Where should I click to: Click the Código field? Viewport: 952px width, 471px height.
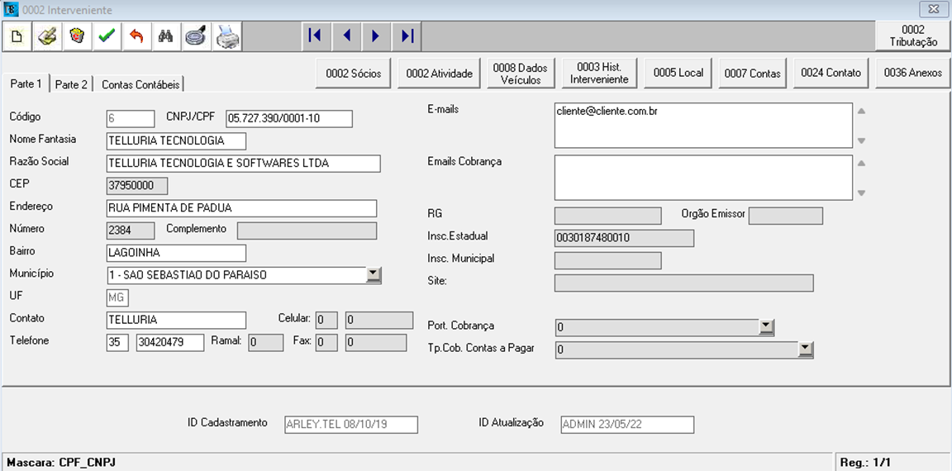coord(131,118)
